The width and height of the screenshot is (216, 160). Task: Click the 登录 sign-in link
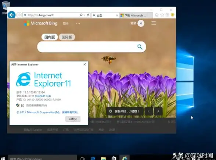click(133, 23)
